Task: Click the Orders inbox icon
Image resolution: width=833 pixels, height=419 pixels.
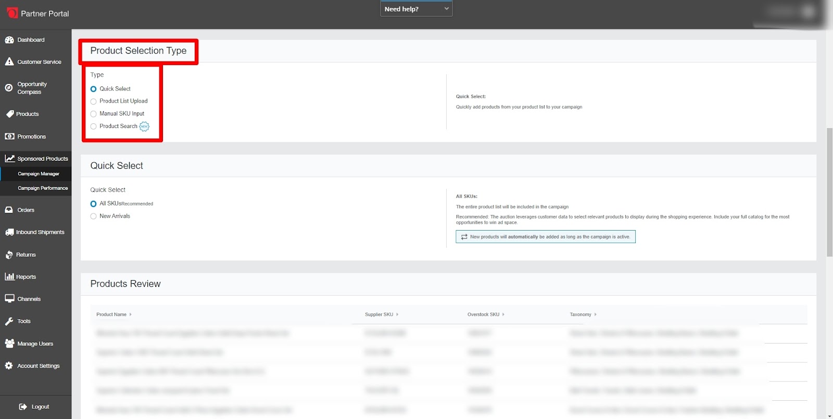Action: (9, 210)
